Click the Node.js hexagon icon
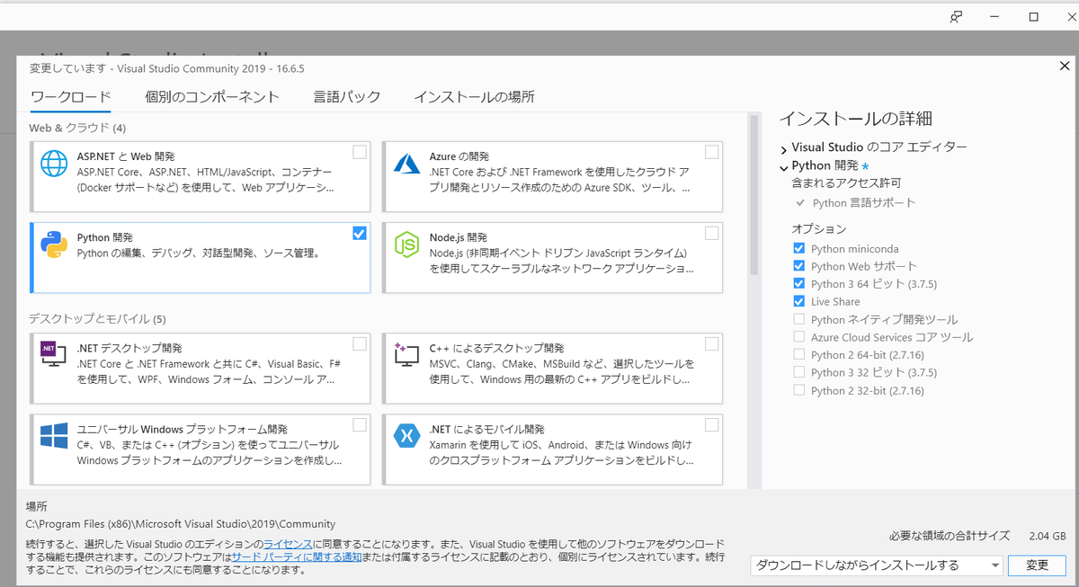 407,245
